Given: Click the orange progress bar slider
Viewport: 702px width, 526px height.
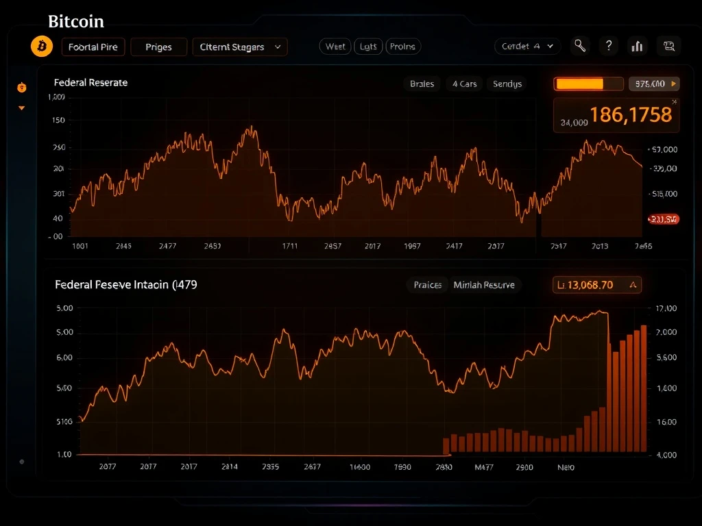Looking at the screenshot, I should [x=589, y=84].
